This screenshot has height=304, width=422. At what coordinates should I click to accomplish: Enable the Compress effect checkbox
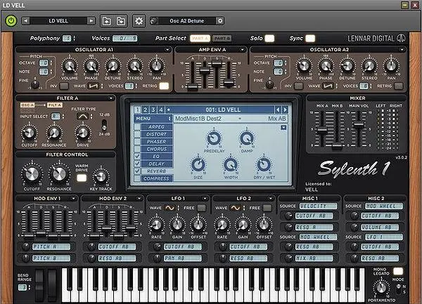pyautogui.click(x=137, y=178)
